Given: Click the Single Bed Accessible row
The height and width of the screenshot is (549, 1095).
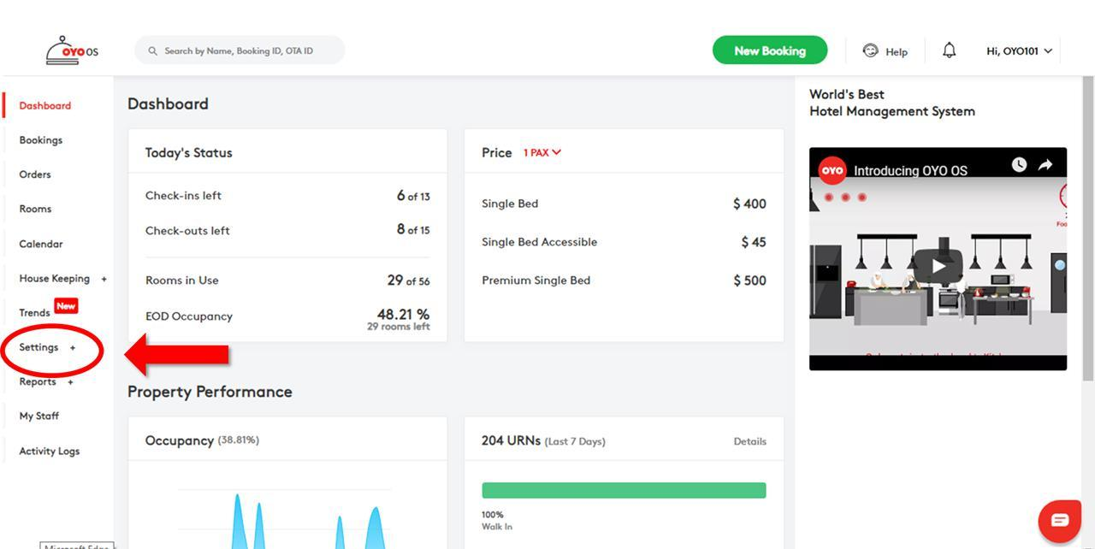Looking at the screenshot, I should (x=624, y=242).
